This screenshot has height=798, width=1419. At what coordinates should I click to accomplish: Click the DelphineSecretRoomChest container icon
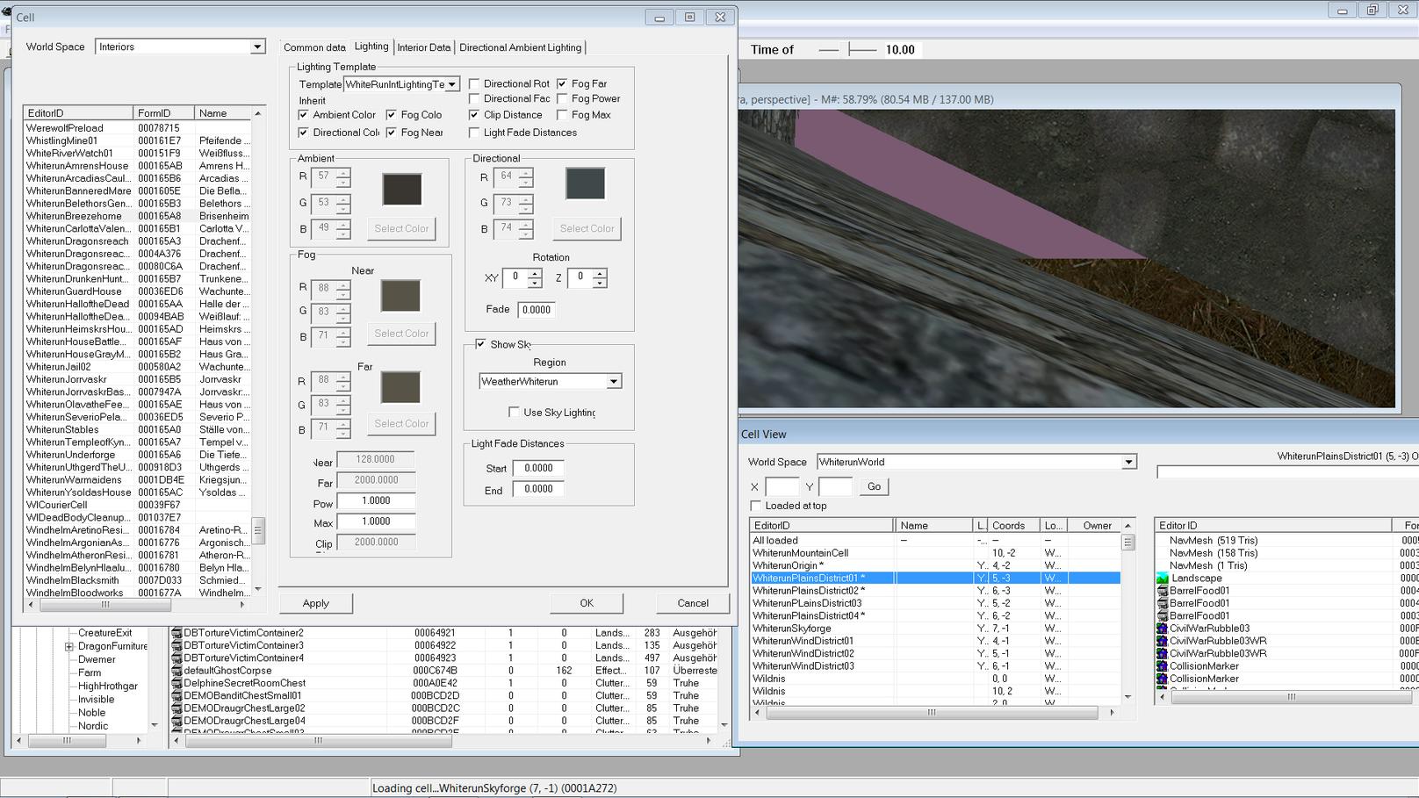coord(176,683)
